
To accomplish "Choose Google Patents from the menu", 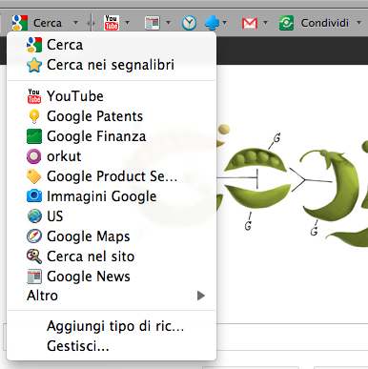I will point(112,116).
